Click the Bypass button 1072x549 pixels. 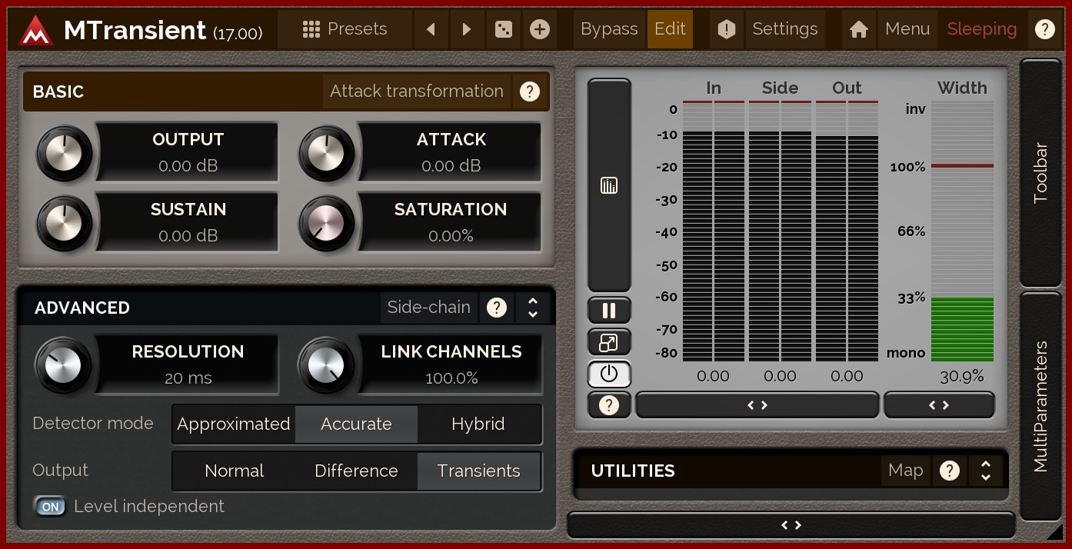click(609, 29)
